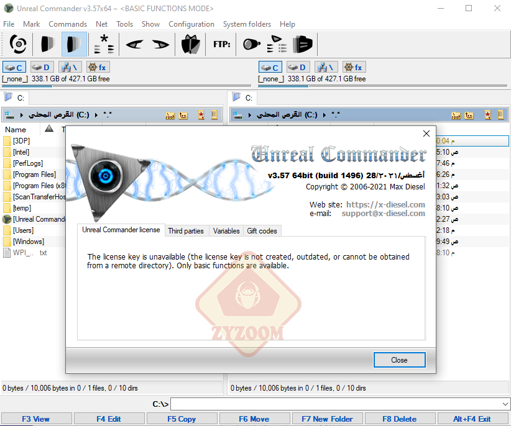
Task: Click the triangle-over-list icon right of the lens icon
Action: (x=277, y=44)
